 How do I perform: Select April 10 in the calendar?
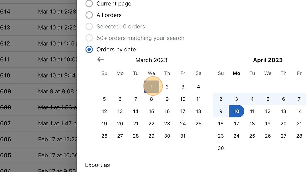click(236, 111)
